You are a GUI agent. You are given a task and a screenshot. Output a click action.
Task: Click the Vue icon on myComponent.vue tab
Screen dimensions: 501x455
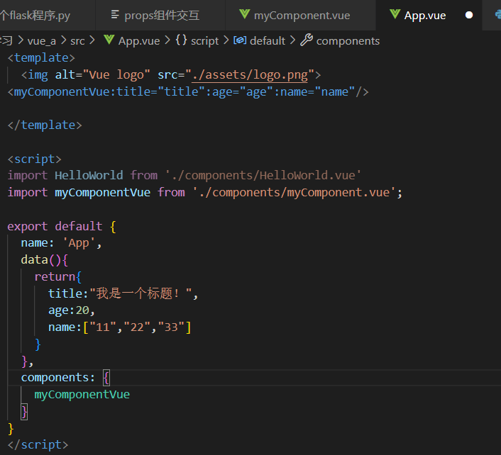point(244,14)
